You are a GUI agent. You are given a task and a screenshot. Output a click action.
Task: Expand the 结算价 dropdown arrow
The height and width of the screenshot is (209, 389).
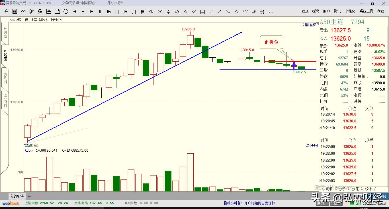(x=367, y=77)
